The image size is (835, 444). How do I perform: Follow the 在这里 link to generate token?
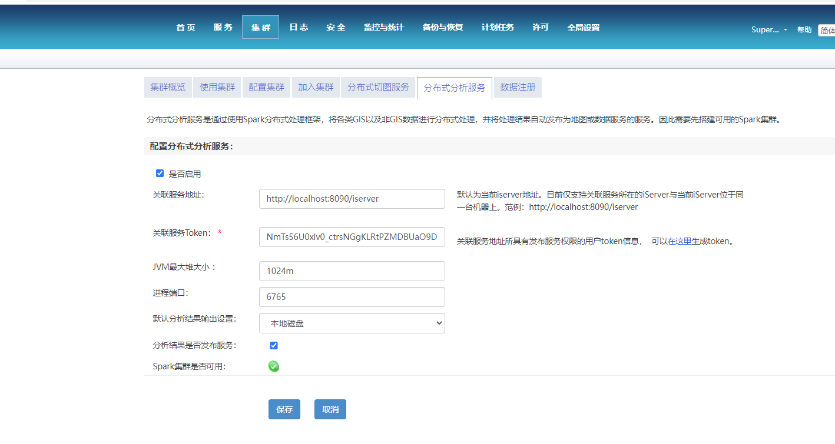[680, 241]
